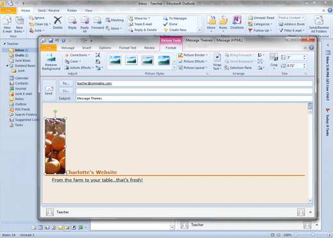
Task: Click Send/Receive All Folders
Action: click(319, 24)
